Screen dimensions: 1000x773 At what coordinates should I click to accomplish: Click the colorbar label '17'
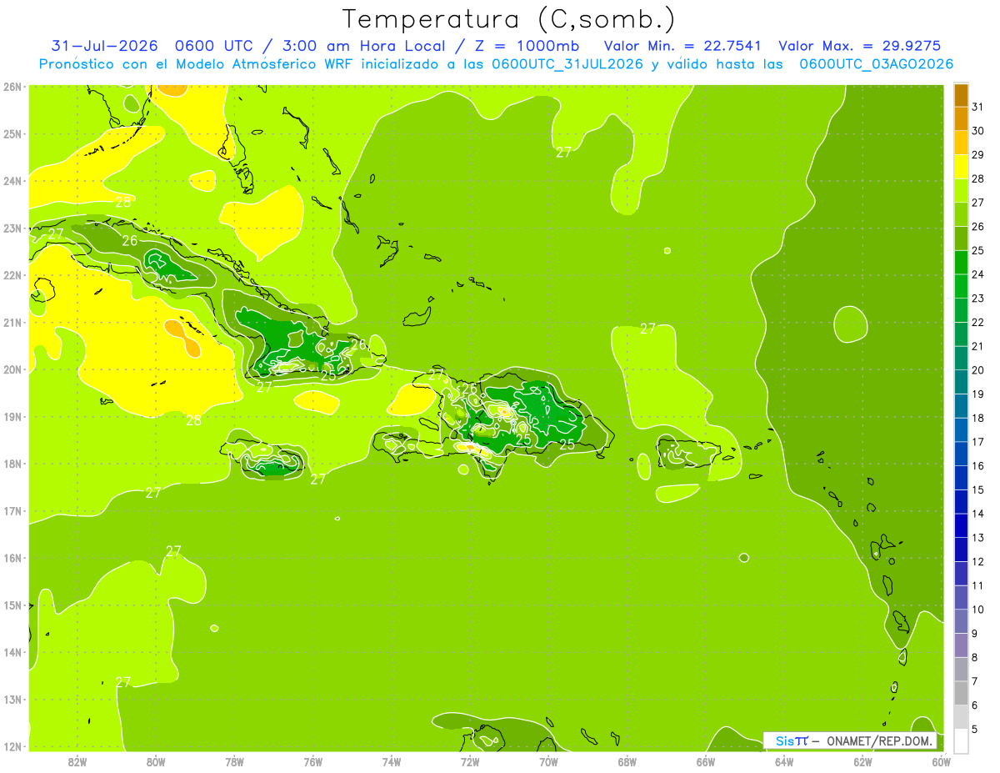[x=978, y=442]
